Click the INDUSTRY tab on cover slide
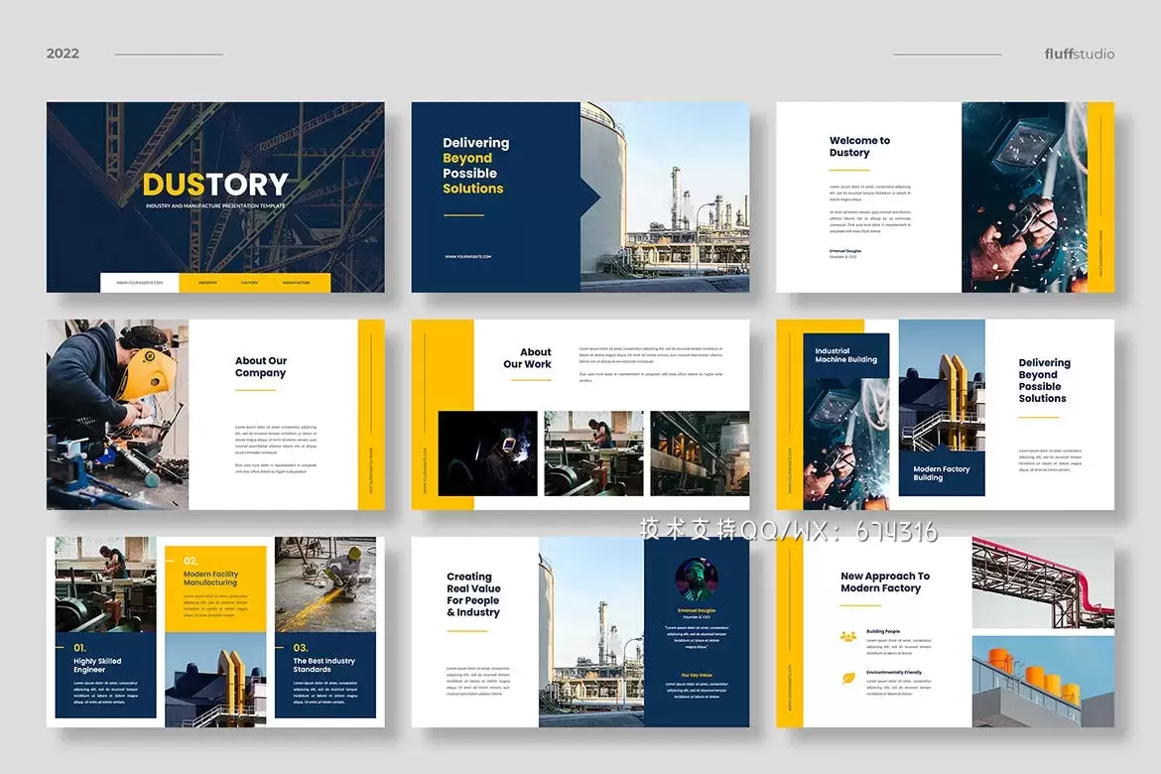Image resolution: width=1161 pixels, height=774 pixels. [x=207, y=283]
